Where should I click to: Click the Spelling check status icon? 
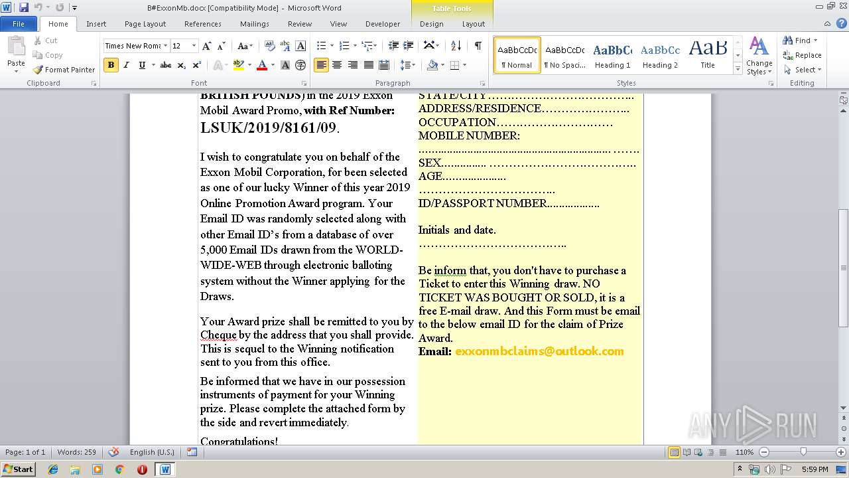click(114, 452)
